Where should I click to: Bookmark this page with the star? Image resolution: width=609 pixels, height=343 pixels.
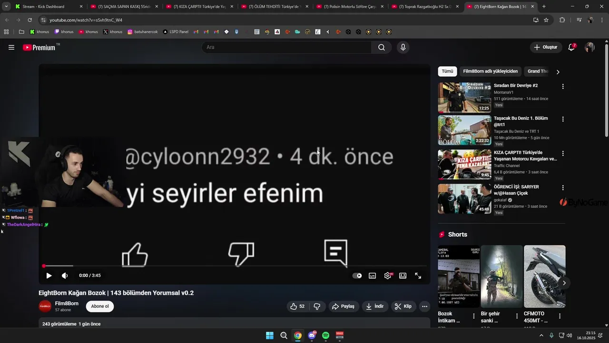(x=546, y=20)
